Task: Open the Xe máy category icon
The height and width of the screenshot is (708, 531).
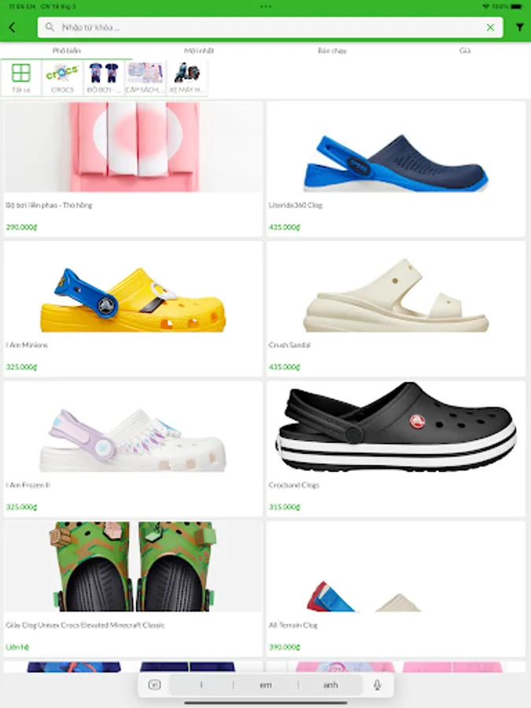Action: point(187,78)
